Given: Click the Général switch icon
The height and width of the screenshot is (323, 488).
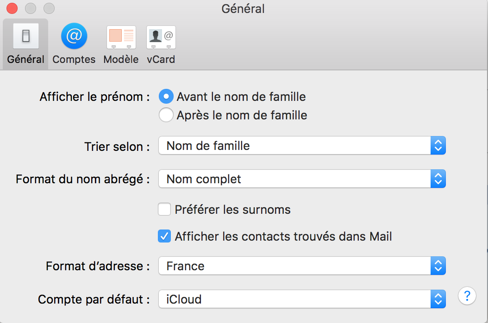Looking at the screenshot, I should pyautogui.click(x=25, y=36).
